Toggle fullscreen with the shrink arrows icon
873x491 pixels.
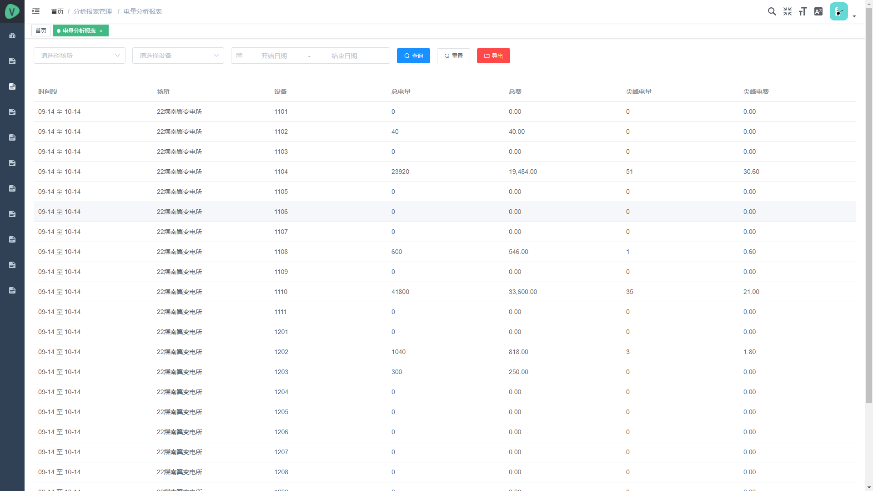(788, 11)
